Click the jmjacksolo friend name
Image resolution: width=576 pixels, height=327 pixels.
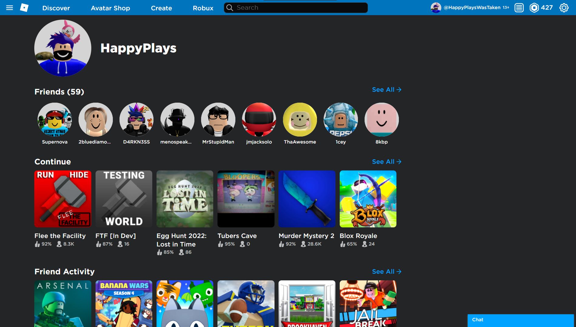point(259,142)
